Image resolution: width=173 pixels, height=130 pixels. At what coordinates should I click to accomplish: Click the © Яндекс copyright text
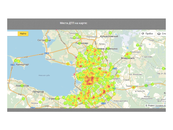tap(150, 105)
